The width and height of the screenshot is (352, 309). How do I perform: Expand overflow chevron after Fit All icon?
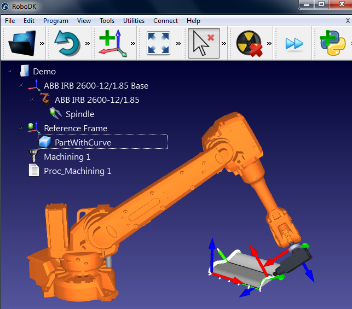point(178,43)
